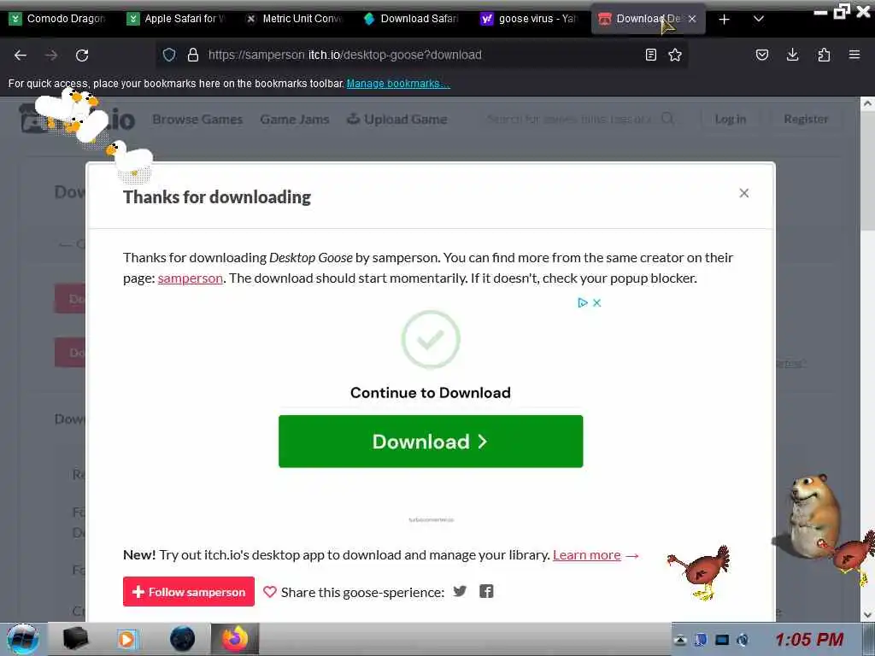Click the AdChoices triangle icon
The image size is (875, 656).
pyautogui.click(x=583, y=303)
